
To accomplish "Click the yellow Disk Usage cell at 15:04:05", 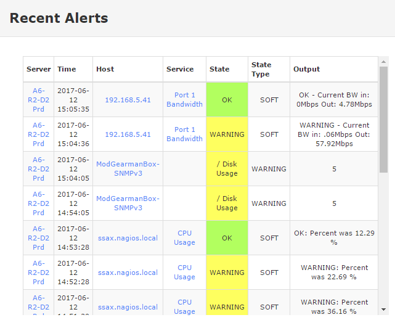I will click(x=227, y=169).
